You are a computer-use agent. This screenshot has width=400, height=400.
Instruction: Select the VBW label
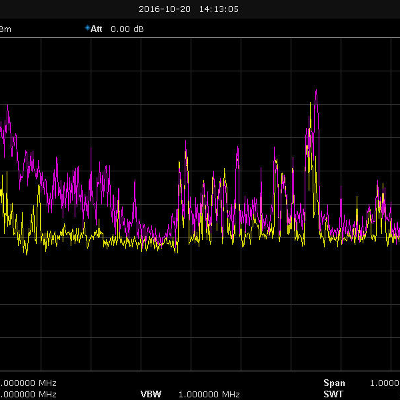pos(151,394)
